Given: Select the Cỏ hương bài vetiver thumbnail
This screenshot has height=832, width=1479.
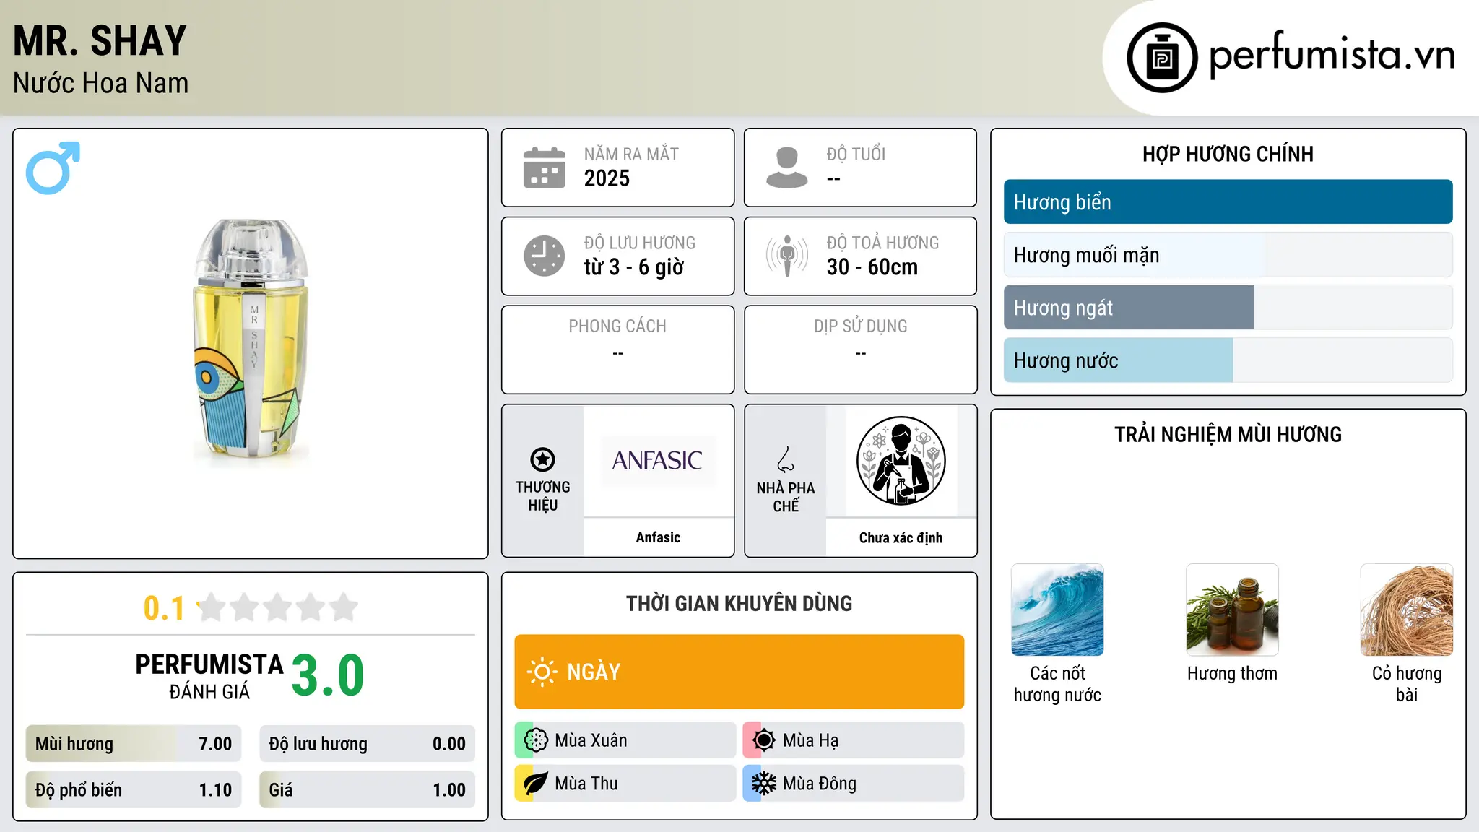Looking at the screenshot, I should [x=1407, y=610].
